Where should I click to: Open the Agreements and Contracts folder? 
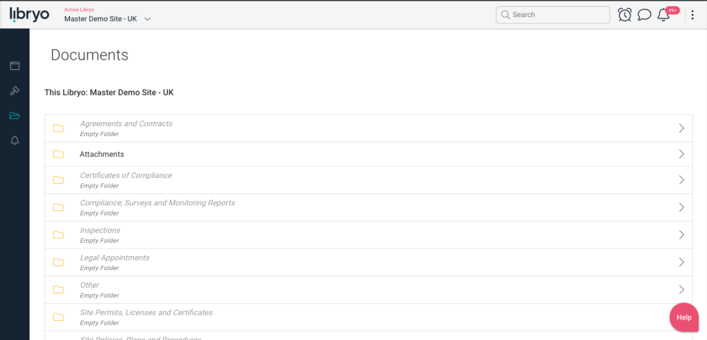coord(368,128)
